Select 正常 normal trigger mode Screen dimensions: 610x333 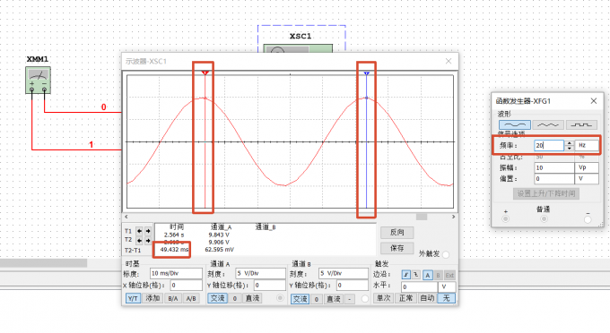(x=405, y=298)
